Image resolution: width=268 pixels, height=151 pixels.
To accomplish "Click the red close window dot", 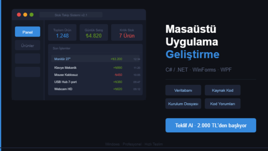I will tap(19, 15).
